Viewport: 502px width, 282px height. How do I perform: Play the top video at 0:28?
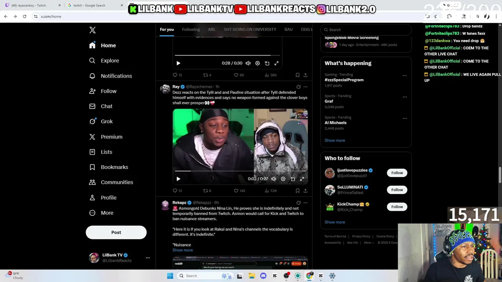[178, 63]
